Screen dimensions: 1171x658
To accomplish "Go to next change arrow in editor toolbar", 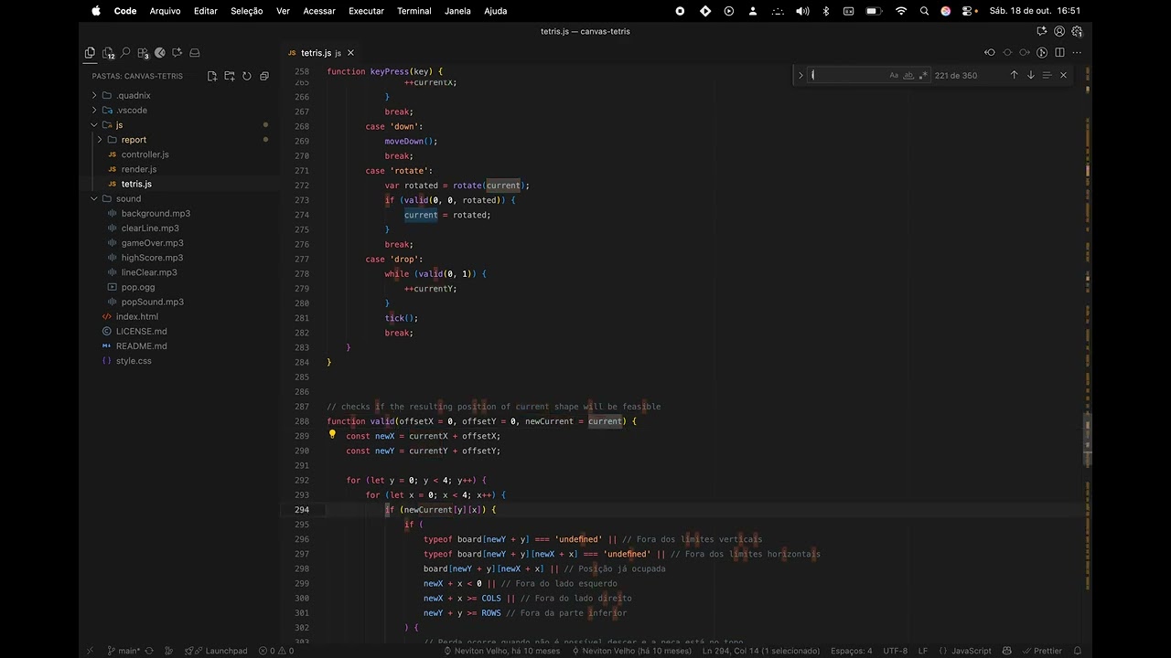I will pos(1025,53).
